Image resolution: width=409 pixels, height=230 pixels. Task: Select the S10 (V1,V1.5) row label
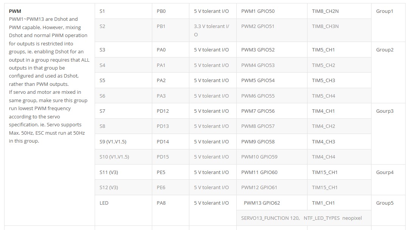[x=114, y=157]
